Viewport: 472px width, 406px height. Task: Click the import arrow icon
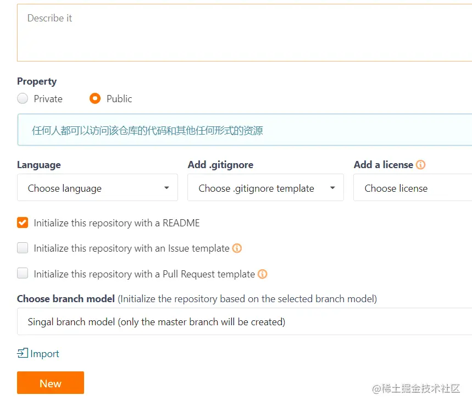click(23, 353)
